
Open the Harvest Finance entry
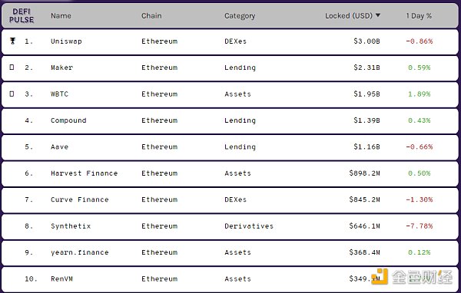point(84,173)
